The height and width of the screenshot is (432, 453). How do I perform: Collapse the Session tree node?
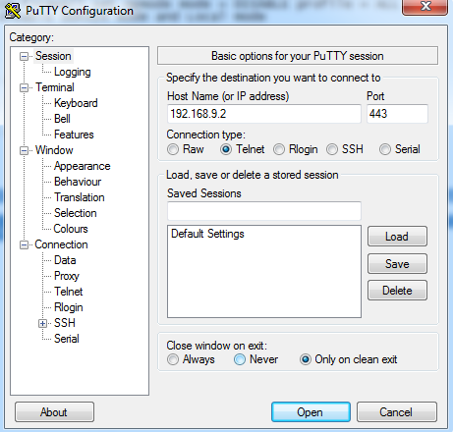(x=24, y=56)
